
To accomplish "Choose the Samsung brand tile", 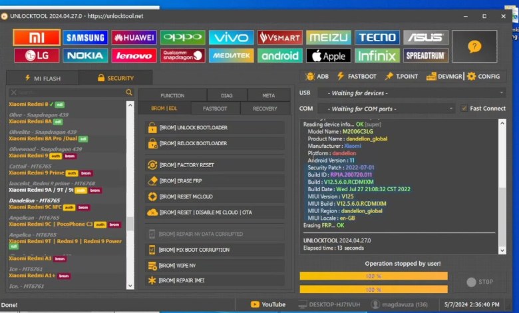I will pos(85,37).
